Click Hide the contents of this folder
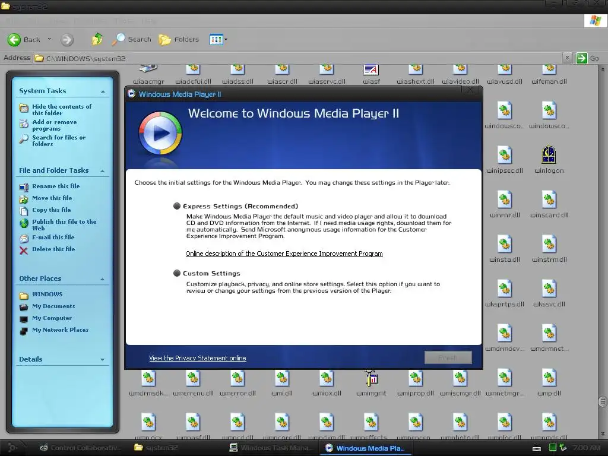This screenshot has width=608, height=456. pyautogui.click(x=62, y=110)
